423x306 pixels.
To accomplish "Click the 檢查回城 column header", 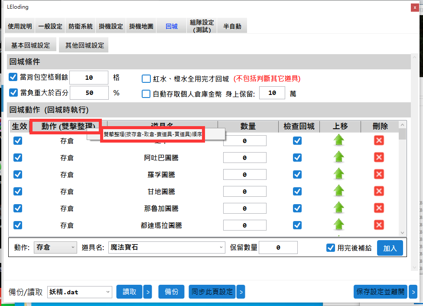I will coord(299,126).
